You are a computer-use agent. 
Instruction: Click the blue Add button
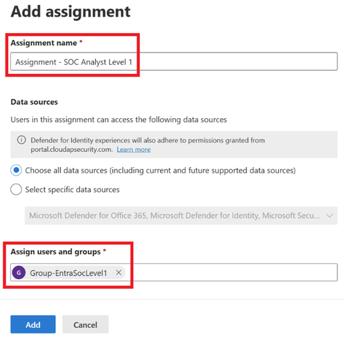point(33,325)
